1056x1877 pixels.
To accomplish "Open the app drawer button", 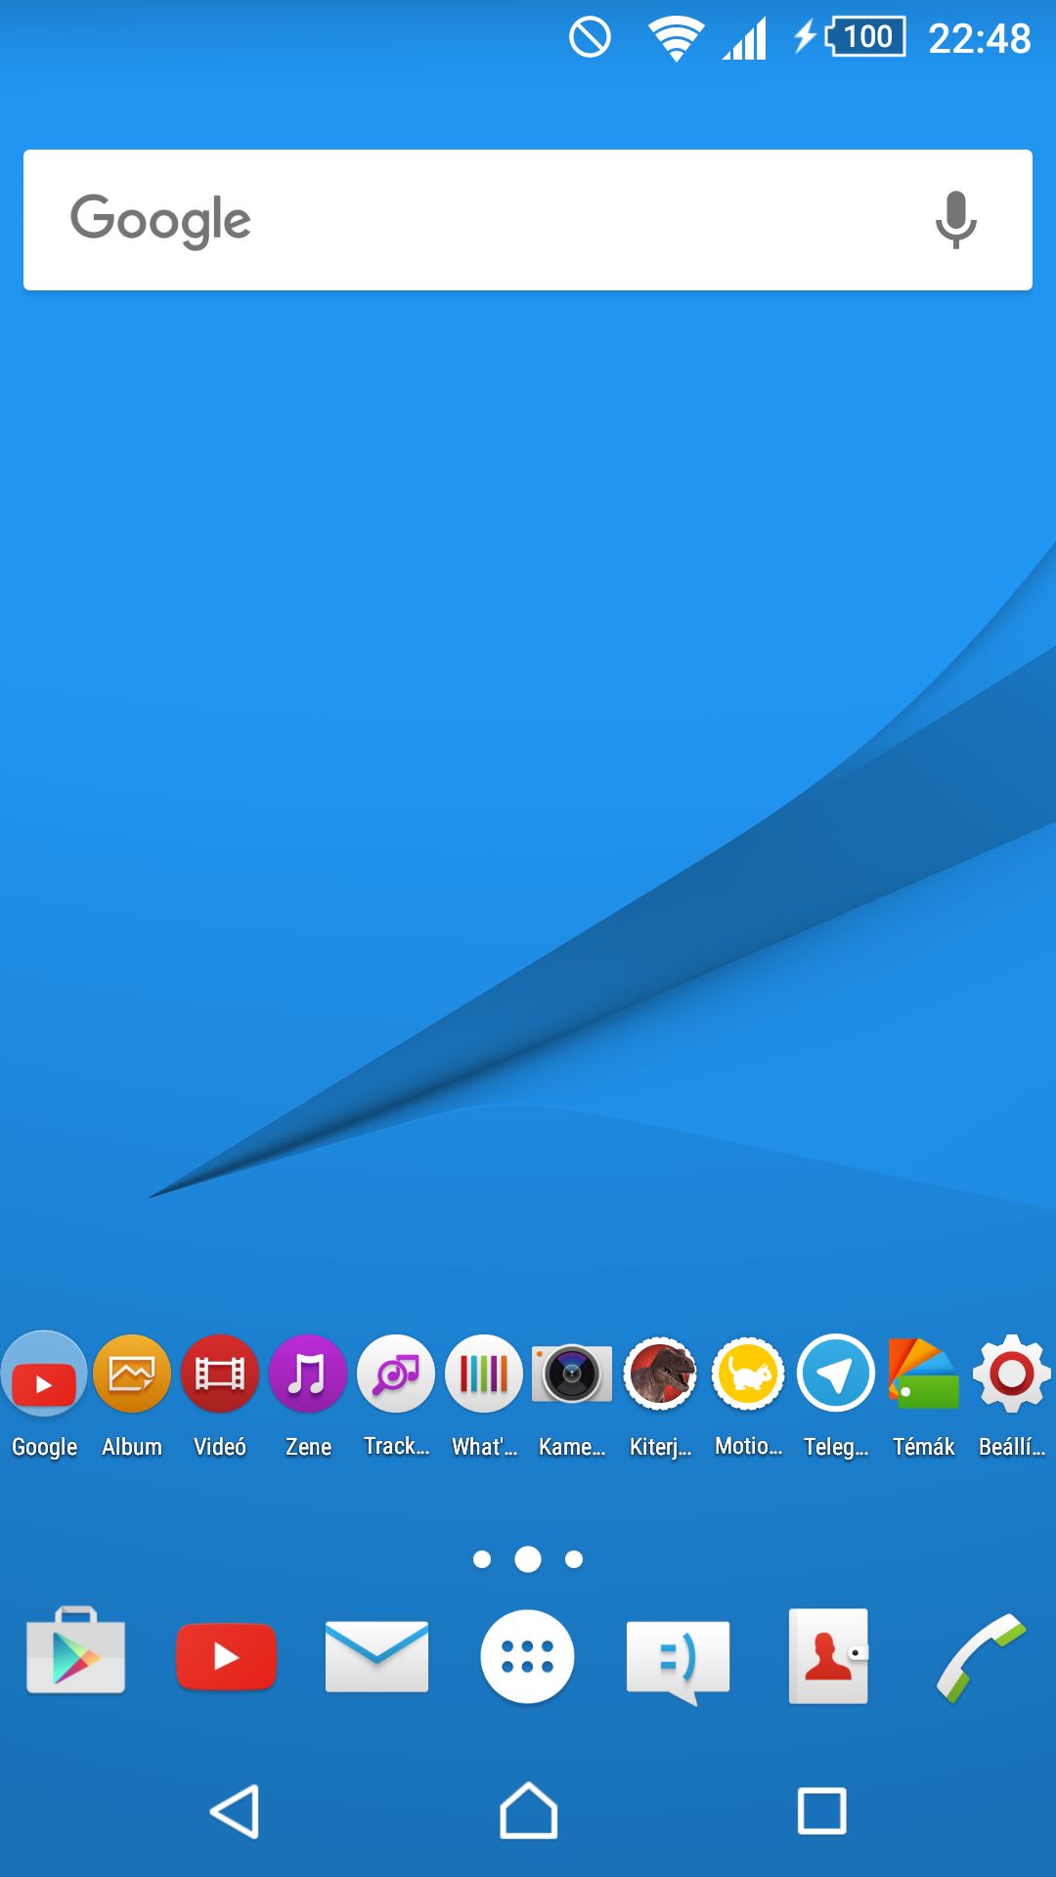I will 528,1656.
